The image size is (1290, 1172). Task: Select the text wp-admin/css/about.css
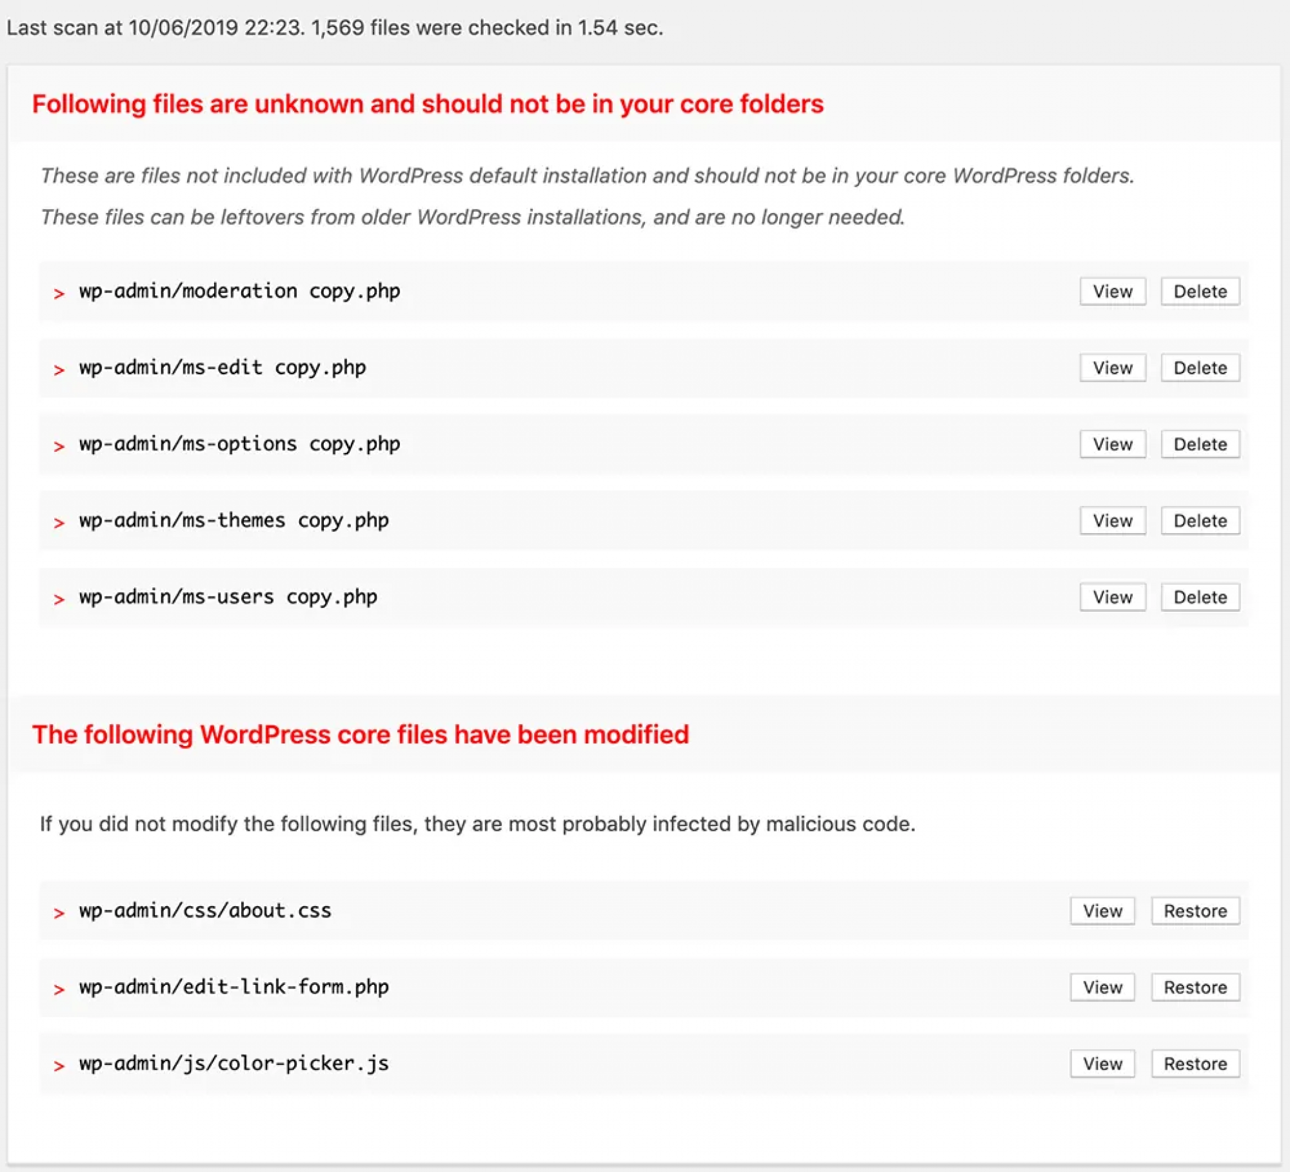coord(205,911)
